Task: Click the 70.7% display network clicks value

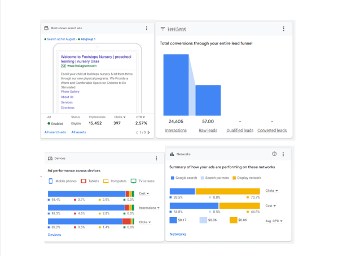Action: click(x=255, y=197)
